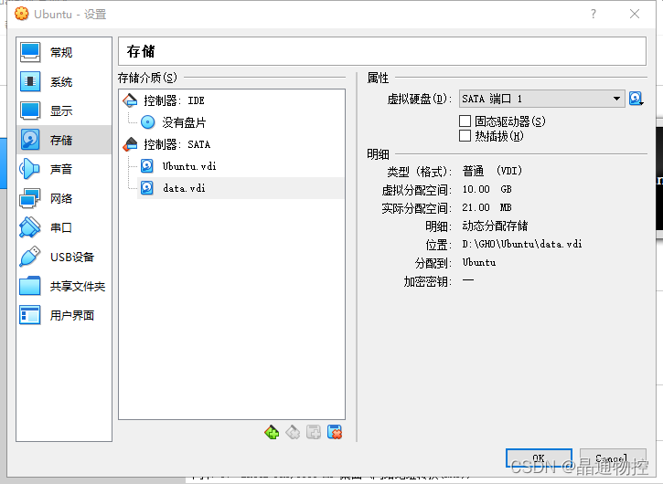The image size is (663, 484).
Task: Click the 用户界面 window icon
Action: [30, 315]
